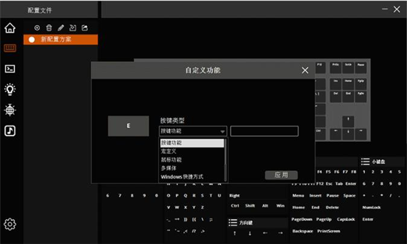Pick up arrow in 方向键 list
The height and width of the screenshot is (244, 407).
235,233
